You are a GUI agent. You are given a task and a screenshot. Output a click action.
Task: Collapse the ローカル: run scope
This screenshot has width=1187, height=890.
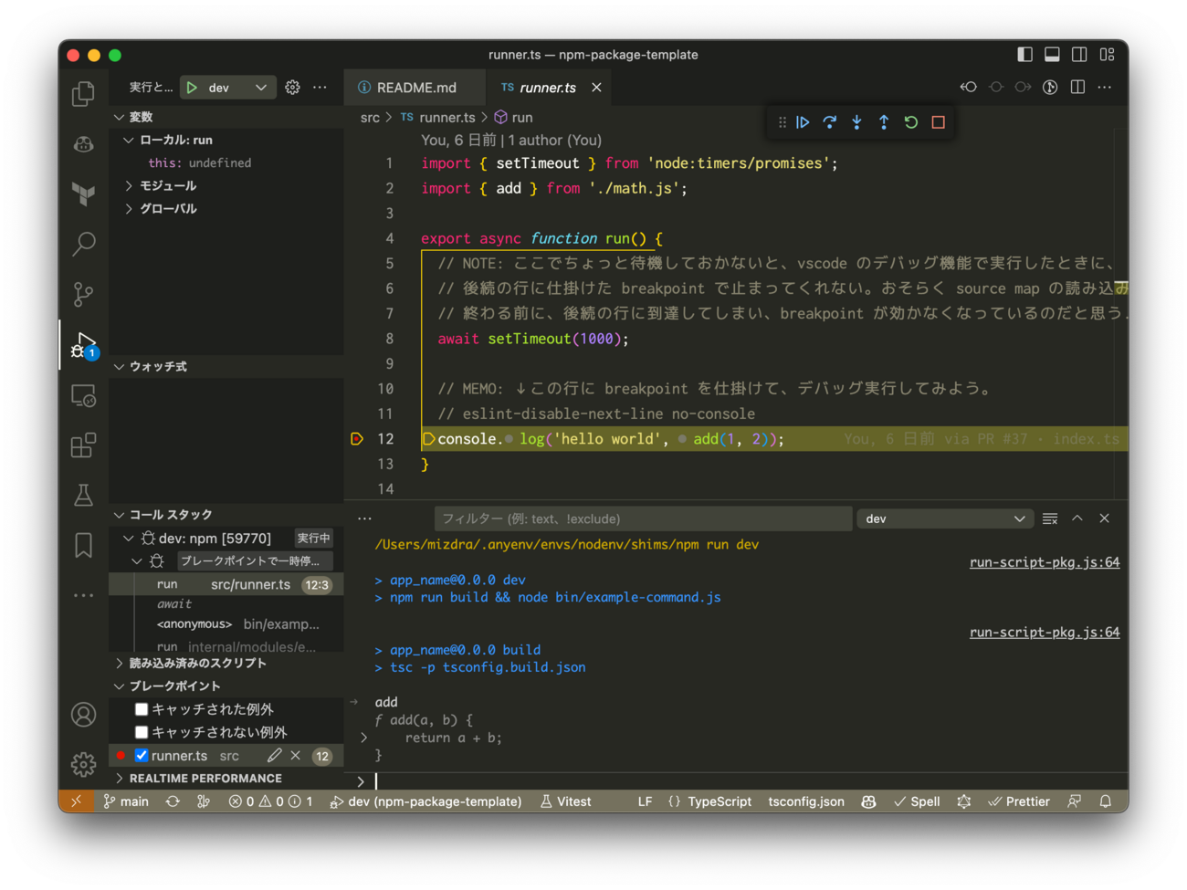coord(129,140)
